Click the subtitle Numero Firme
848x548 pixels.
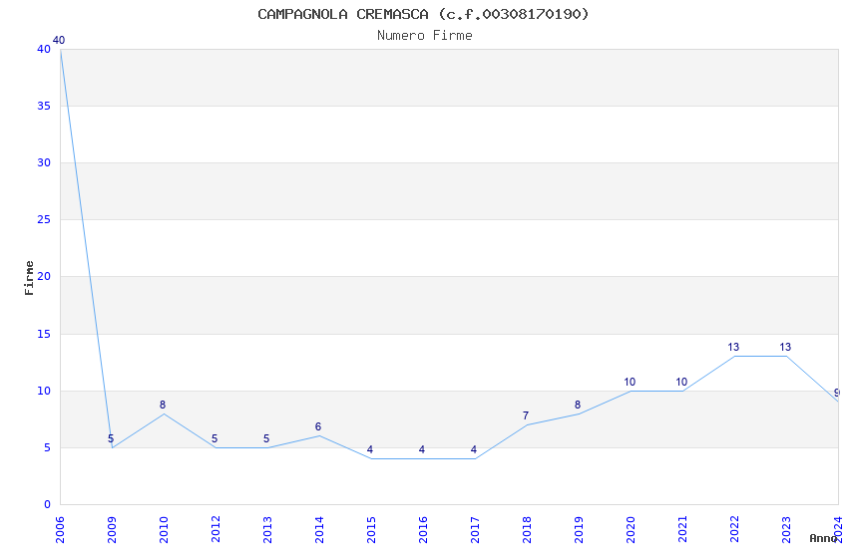pos(425,36)
